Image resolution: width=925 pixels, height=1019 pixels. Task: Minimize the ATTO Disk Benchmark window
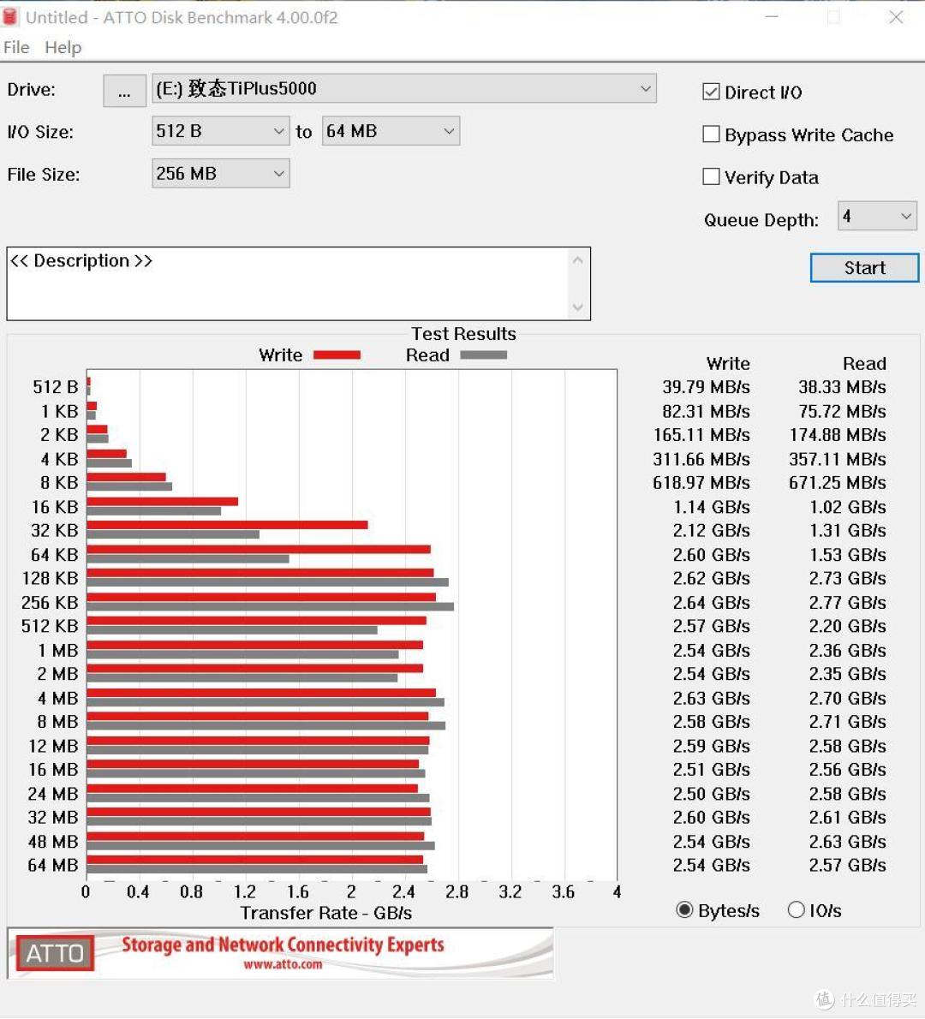coord(772,17)
